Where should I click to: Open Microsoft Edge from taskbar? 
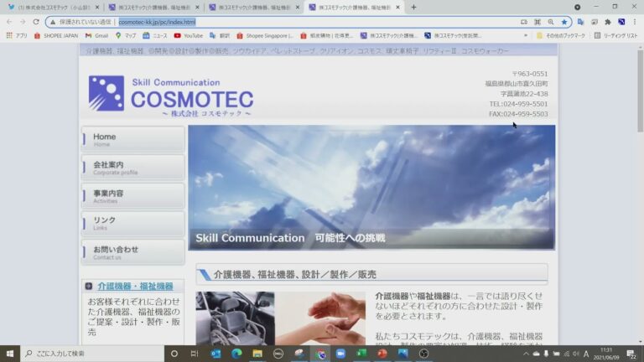236,354
